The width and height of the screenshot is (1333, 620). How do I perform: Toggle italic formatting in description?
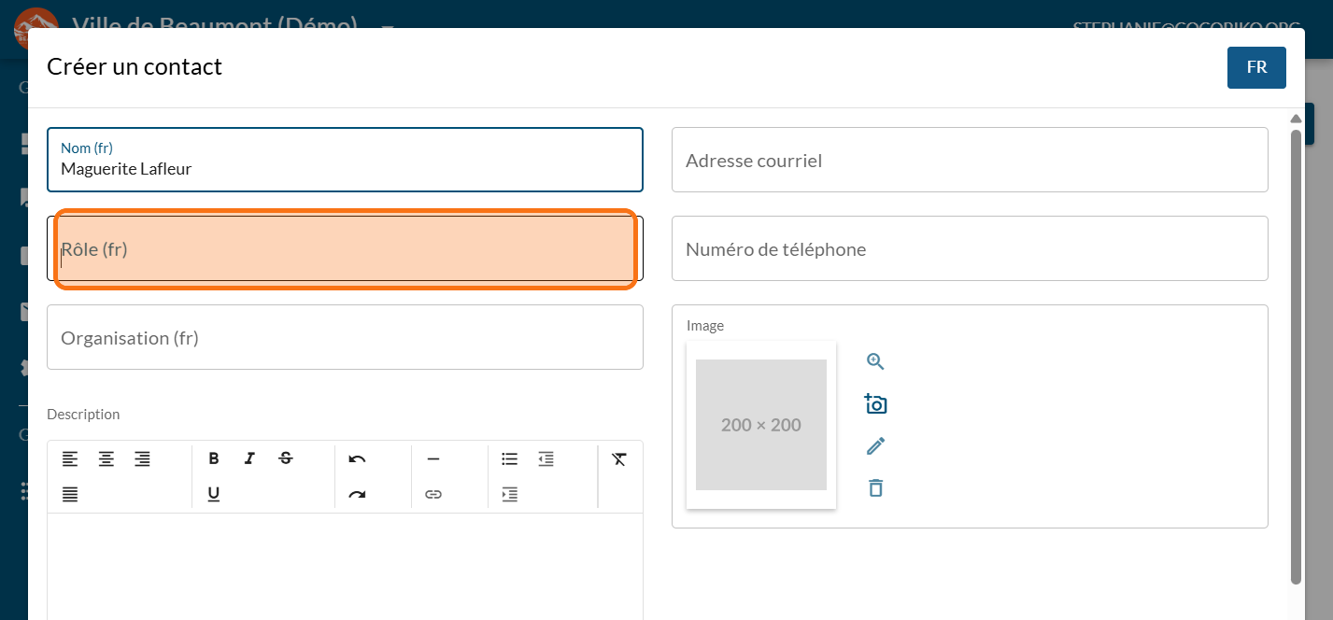pyautogui.click(x=249, y=458)
